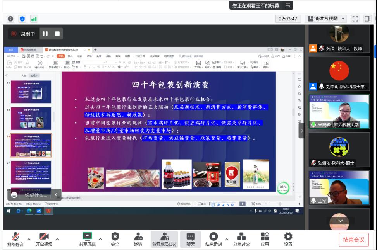377x250 pixels.
Task: Open the 应用 apps panel
Action: coord(265,239)
